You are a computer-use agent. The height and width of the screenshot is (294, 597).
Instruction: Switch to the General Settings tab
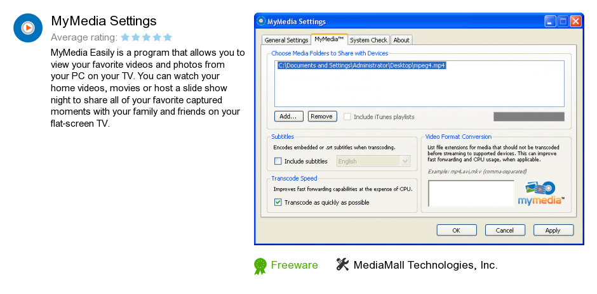click(286, 40)
